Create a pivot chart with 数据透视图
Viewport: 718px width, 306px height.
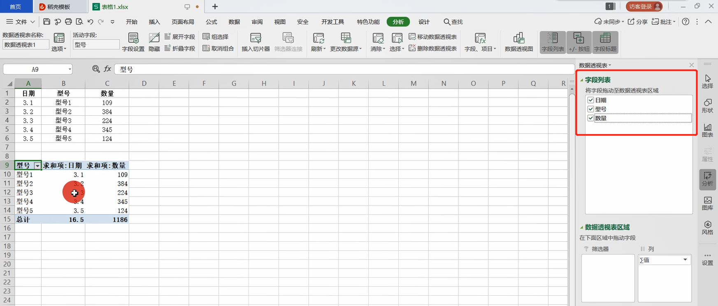[x=519, y=42]
